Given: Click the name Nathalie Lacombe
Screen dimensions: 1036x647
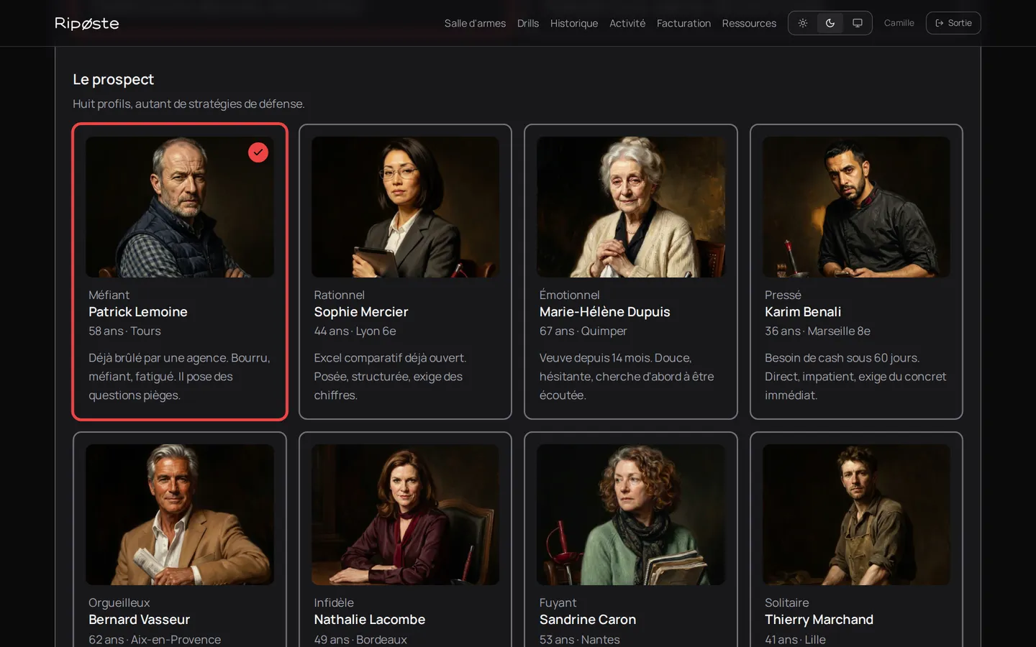Looking at the screenshot, I should pyautogui.click(x=370, y=620).
